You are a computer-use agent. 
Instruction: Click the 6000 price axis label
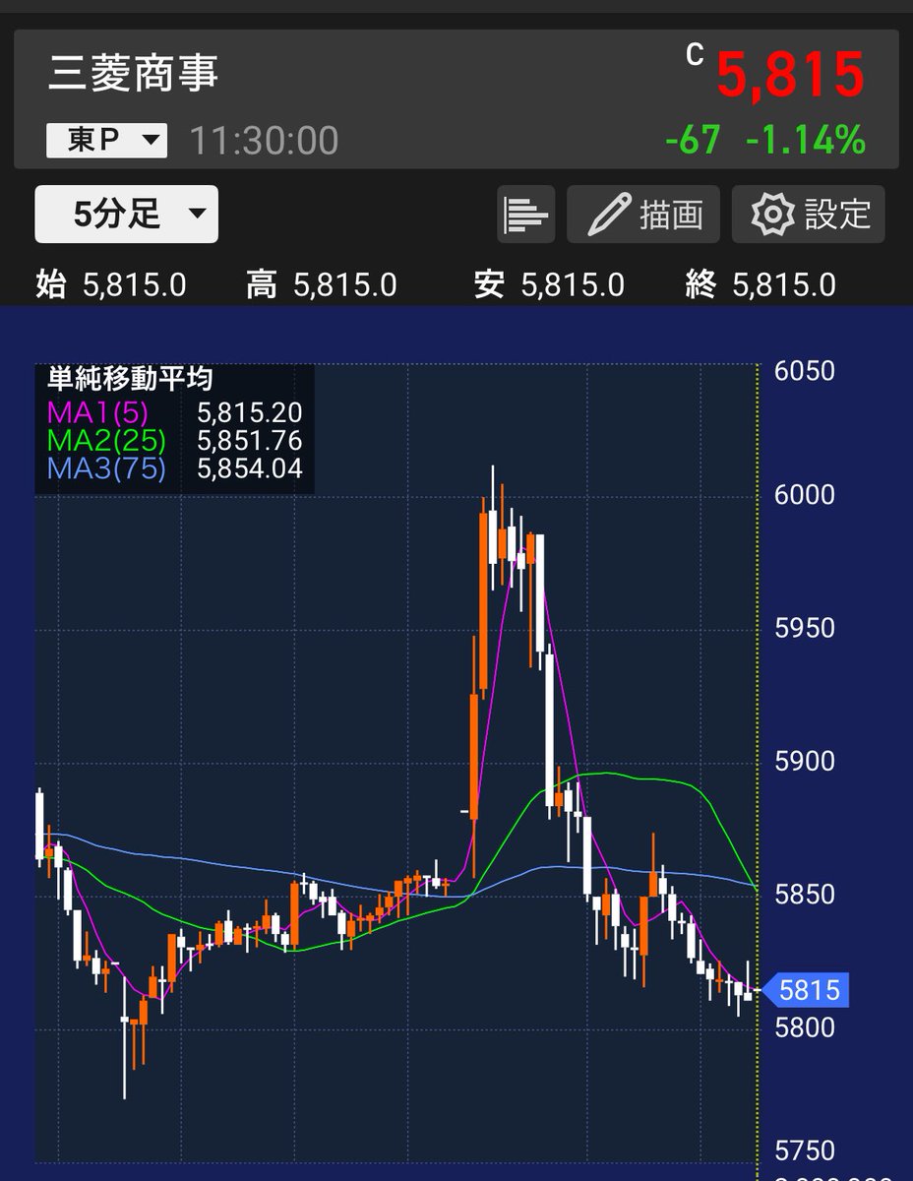[x=805, y=495]
